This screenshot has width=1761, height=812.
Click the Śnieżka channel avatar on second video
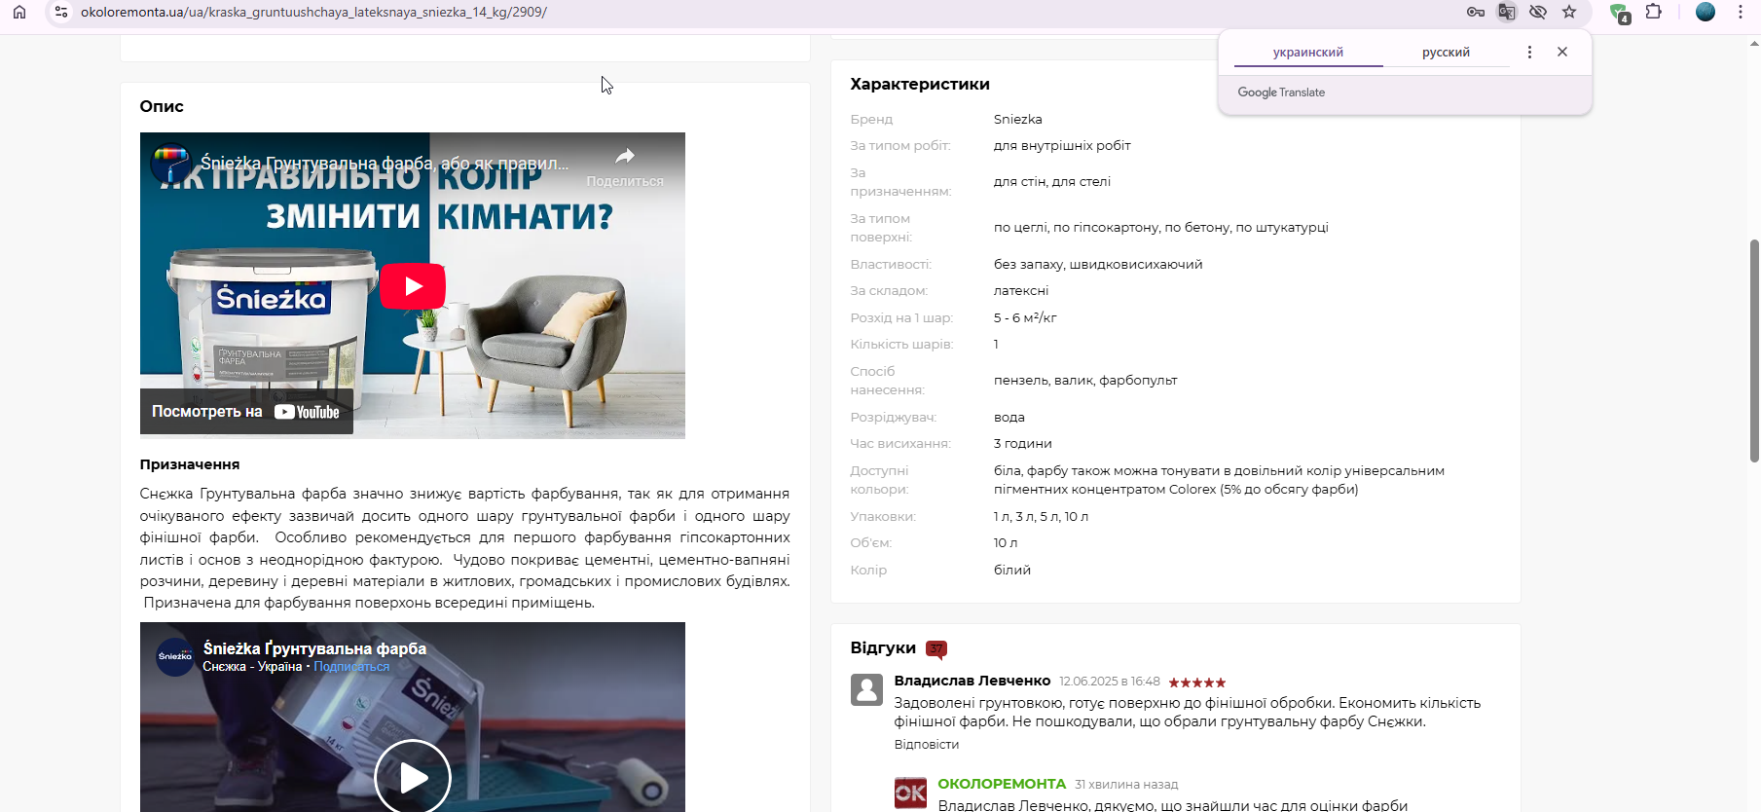click(175, 656)
